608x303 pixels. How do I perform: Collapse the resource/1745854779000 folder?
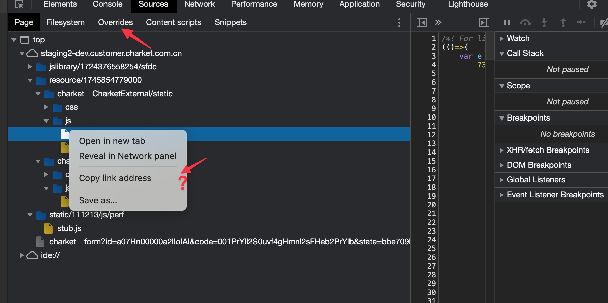[30, 80]
